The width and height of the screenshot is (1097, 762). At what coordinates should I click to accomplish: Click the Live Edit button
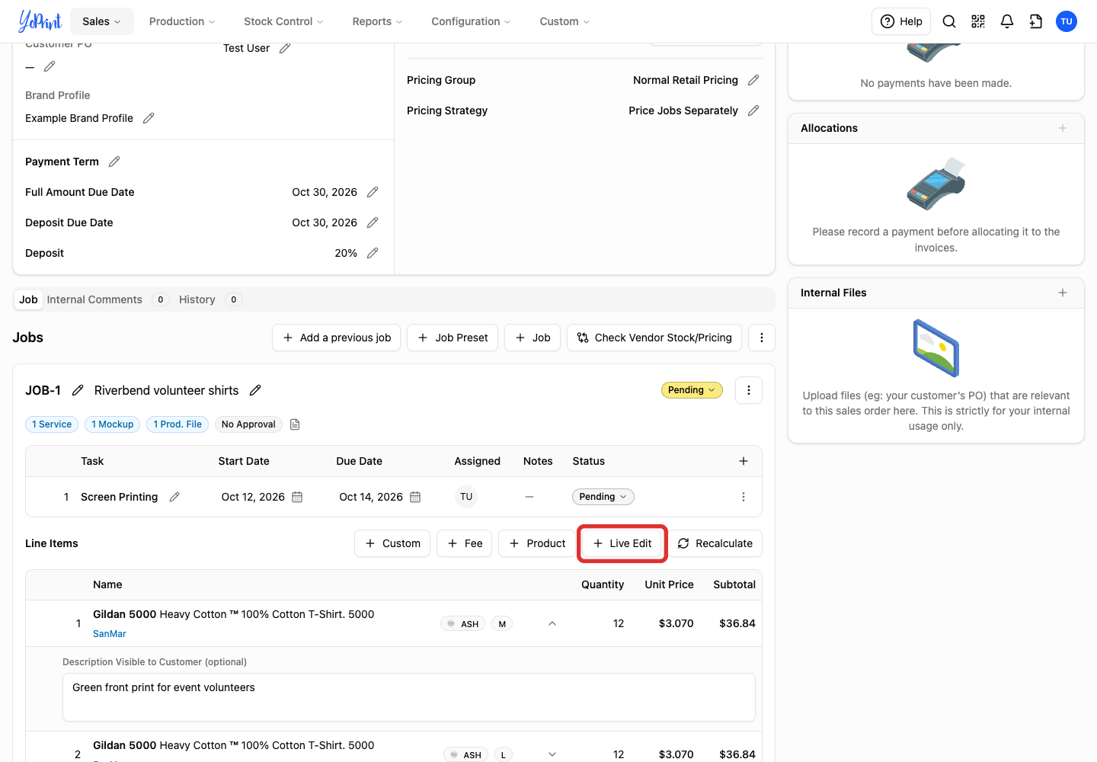[622, 543]
